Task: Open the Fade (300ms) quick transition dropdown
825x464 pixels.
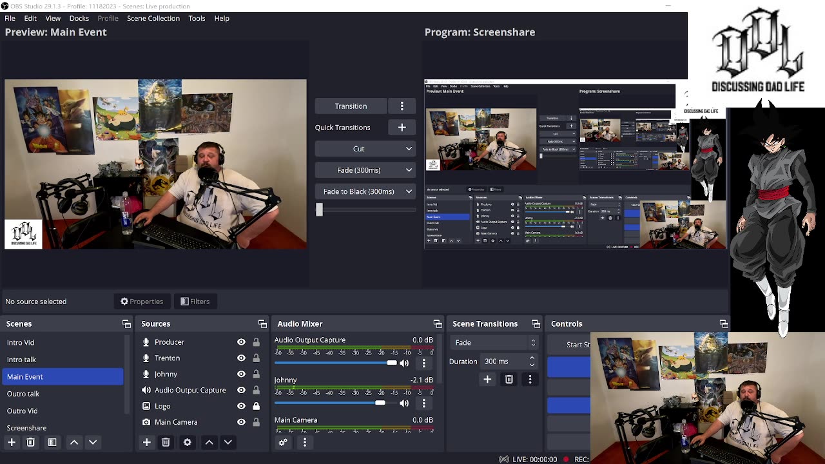Action: tap(365, 170)
